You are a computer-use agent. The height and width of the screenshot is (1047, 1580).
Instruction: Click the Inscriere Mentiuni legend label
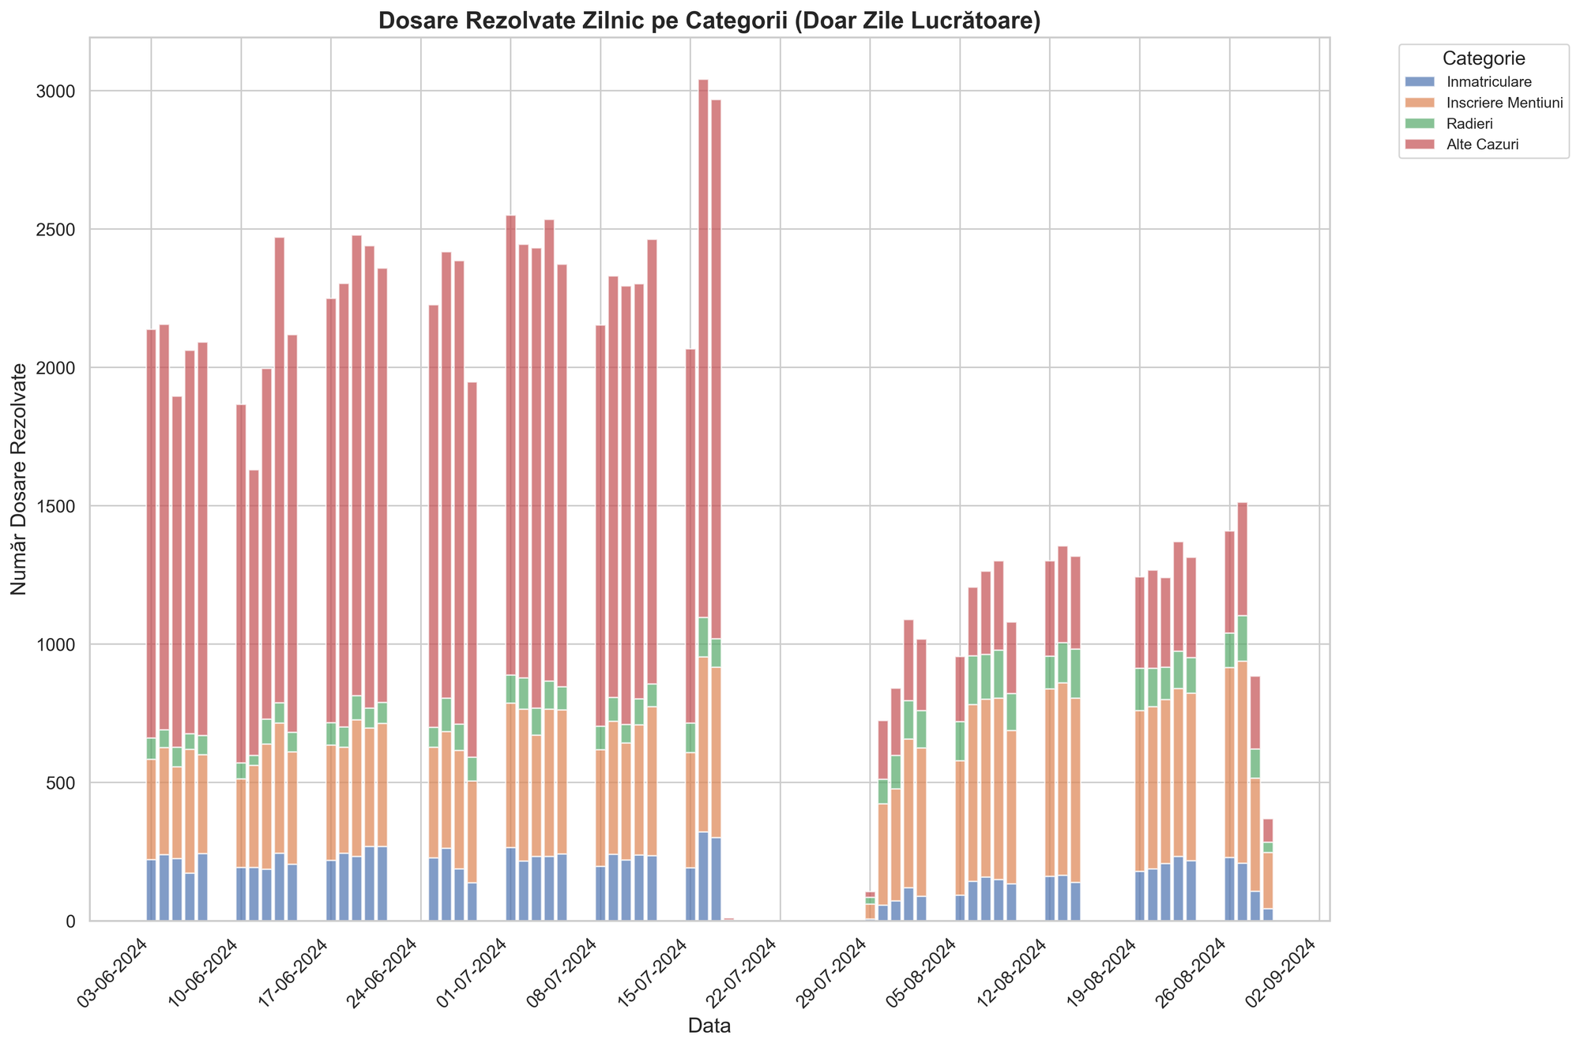pos(1504,103)
